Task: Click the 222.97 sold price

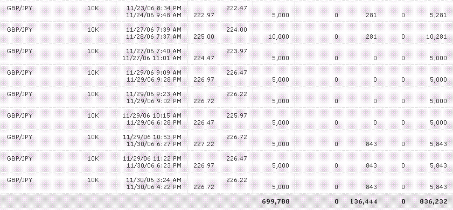Action: click(x=204, y=15)
